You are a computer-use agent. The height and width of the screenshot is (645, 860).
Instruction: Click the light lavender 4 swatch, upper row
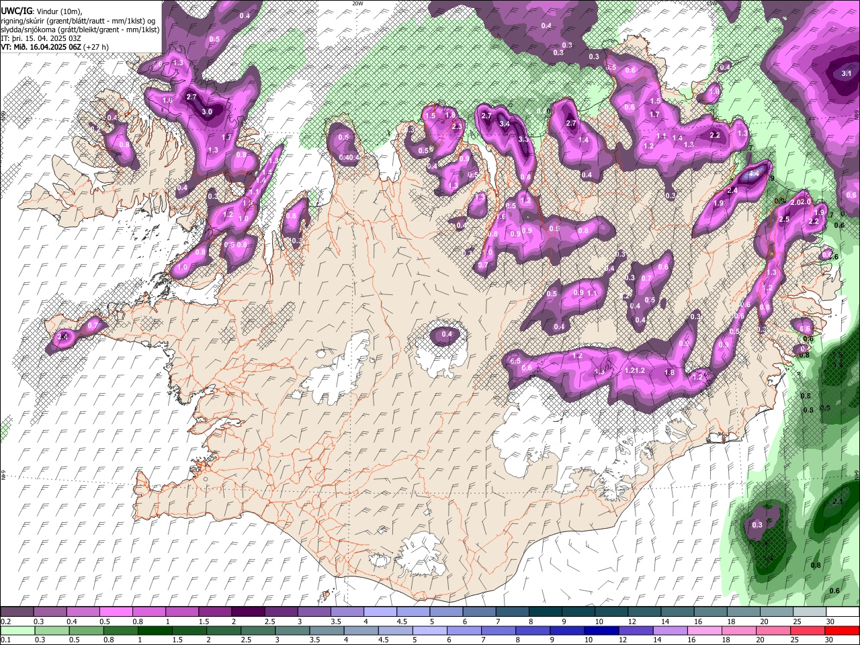380,612
